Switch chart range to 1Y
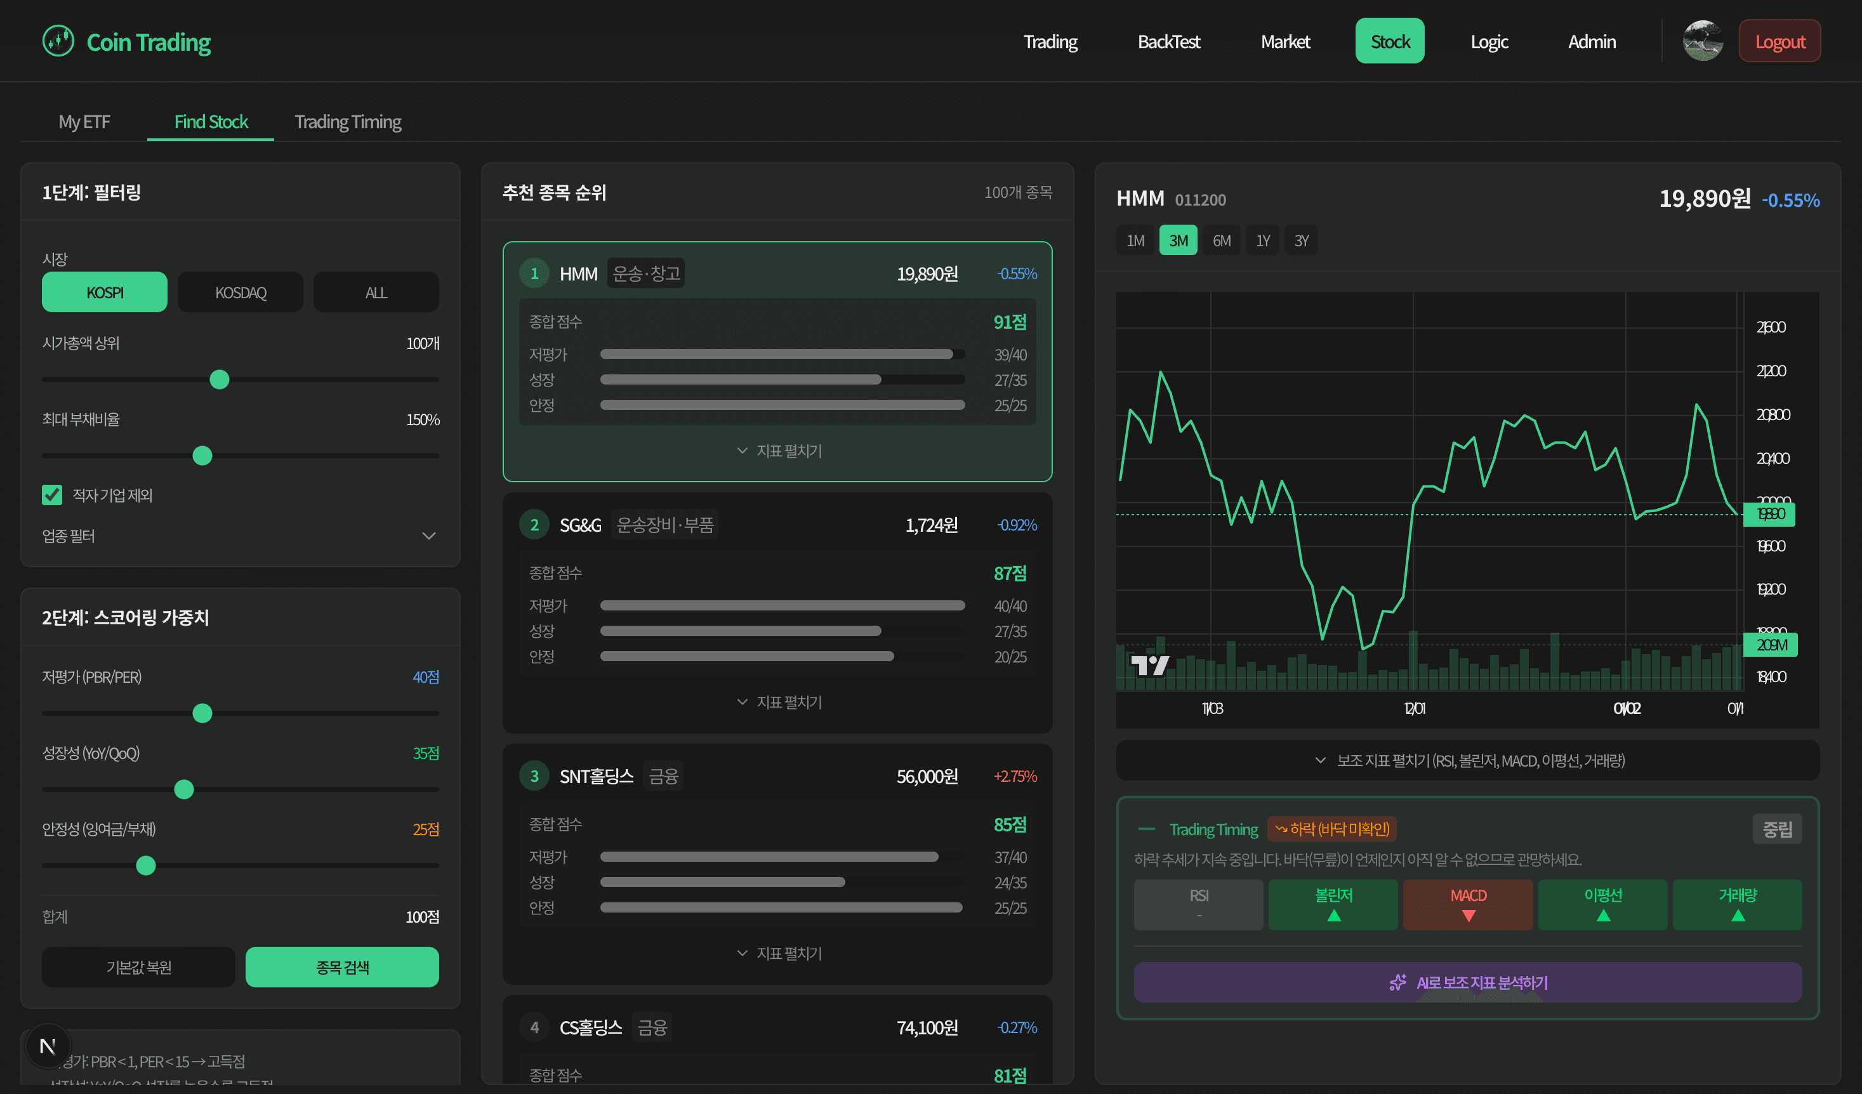This screenshot has height=1094, width=1862. tap(1263, 240)
